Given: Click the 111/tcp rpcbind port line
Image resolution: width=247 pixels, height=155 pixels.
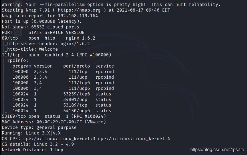Looking at the screenshot, I should pyautogui.click(x=57, y=55).
